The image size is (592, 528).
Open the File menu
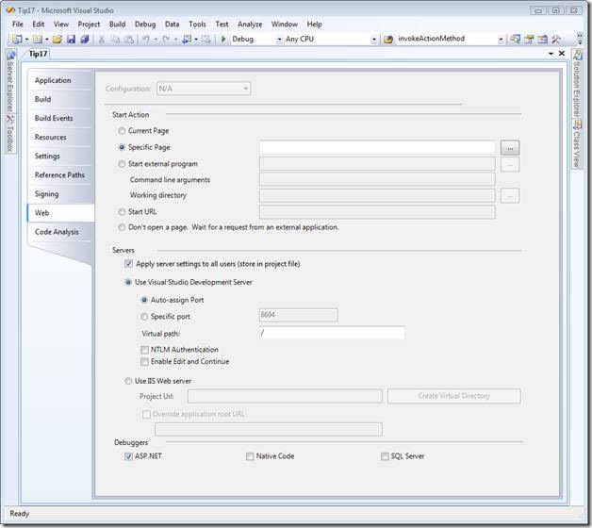18,25
